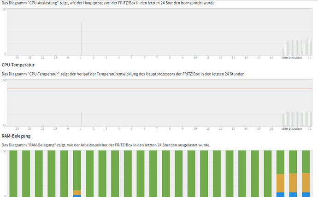Click hour label 3 under CPU-Temperatur chart
318x197 pixels.
point(106,129)
